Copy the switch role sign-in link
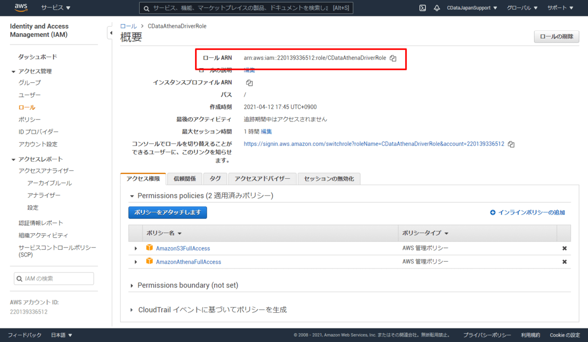Image resolution: width=588 pixels, height=342 pixels. pyautogui.click(x=511, y=145)
